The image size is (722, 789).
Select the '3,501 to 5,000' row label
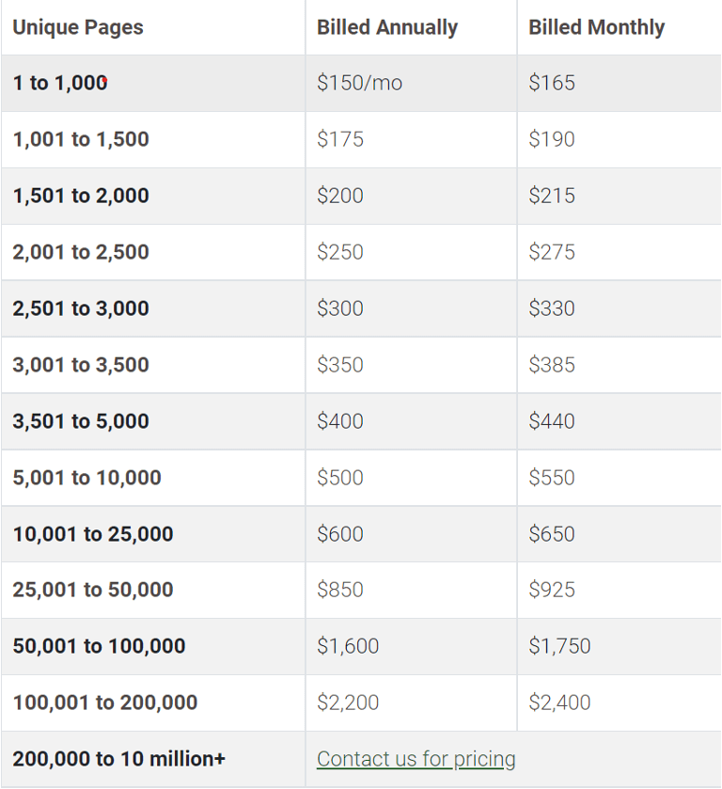click(x=81, y=421)
